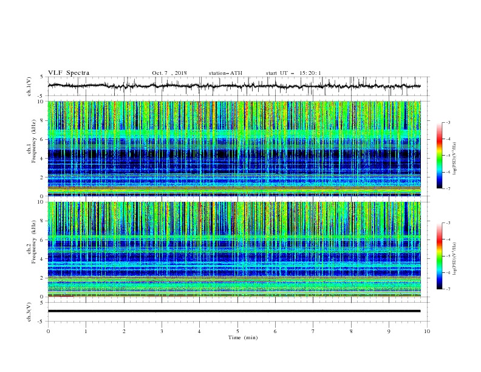Click the ch.1 voltage waveform trace
481x372 pixels.
pyautogui.click(x=234, y=86)
